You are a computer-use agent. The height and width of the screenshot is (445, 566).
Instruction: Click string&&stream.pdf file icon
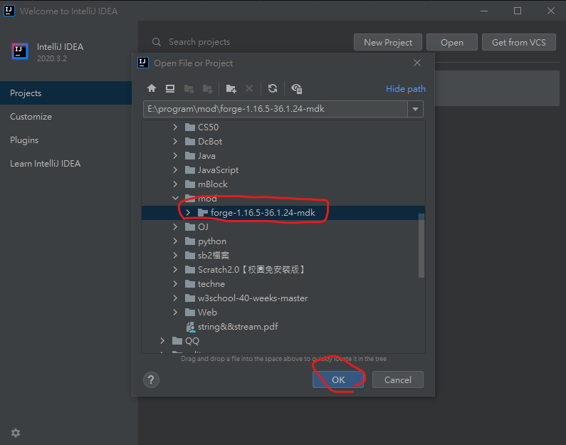pos(190,327)
